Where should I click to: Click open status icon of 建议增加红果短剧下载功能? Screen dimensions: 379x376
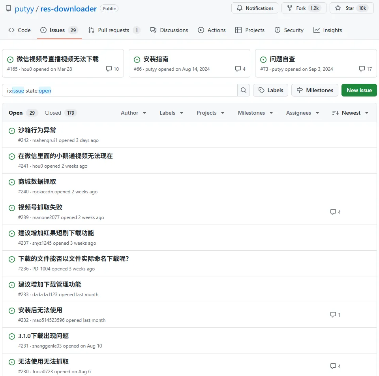point(12,234)
